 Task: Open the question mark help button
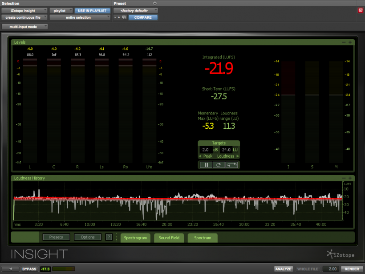109,237
